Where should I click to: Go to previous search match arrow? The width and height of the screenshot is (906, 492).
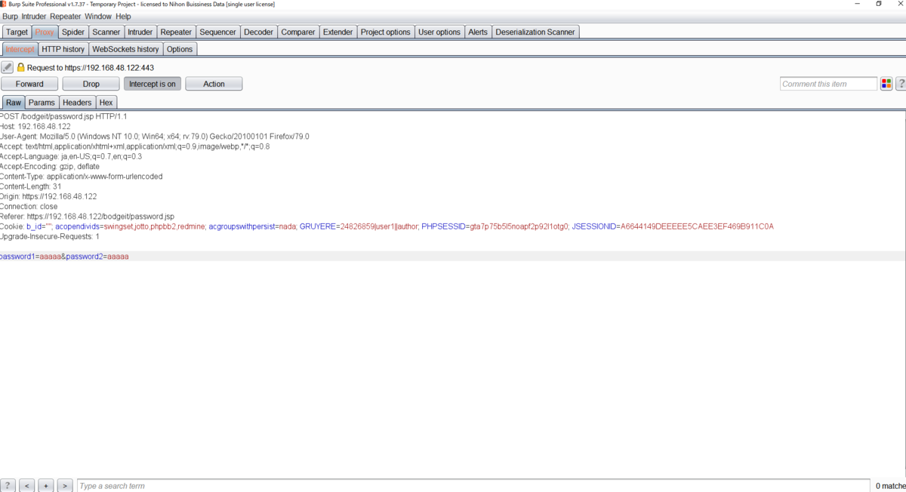(x=27, y=486)
